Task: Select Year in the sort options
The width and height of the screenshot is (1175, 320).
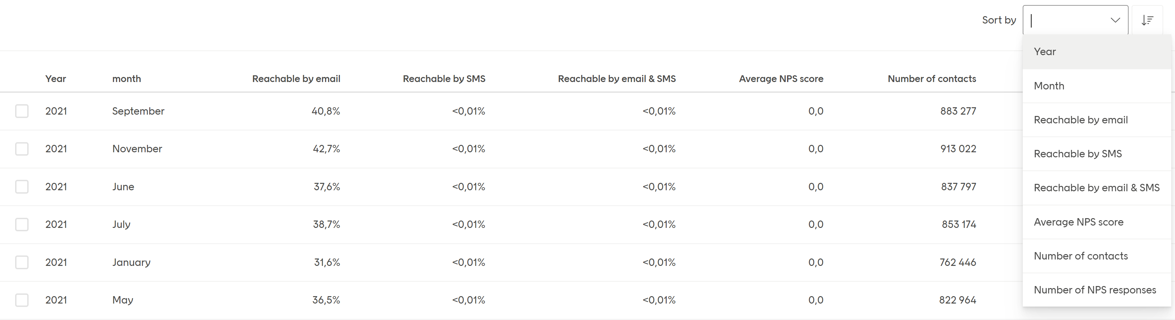Action: coord(1045,51)
